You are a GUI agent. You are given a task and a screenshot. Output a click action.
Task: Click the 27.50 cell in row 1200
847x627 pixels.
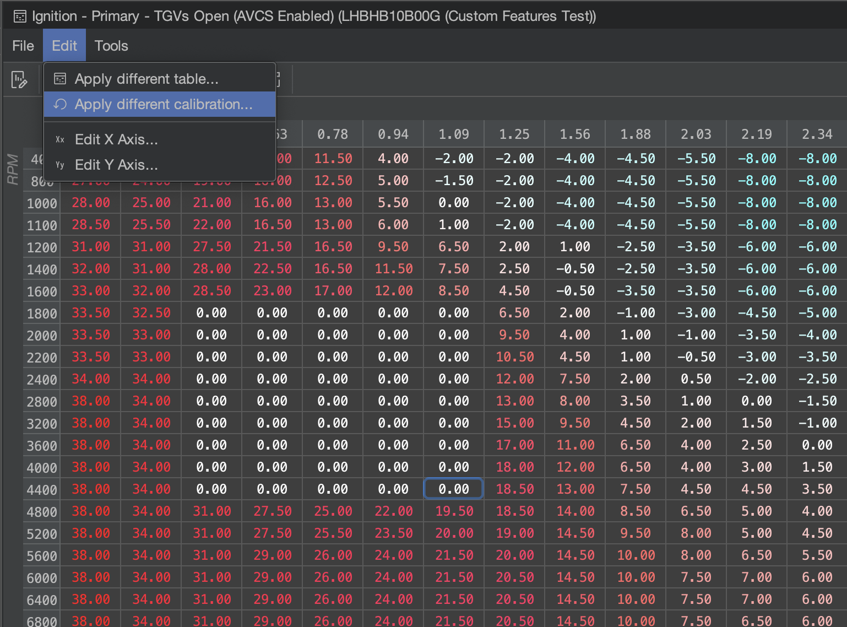point(212,246)
